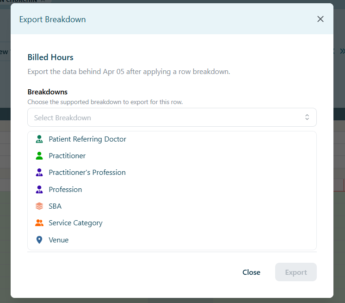
Task: Close the Export Breakdown dialog with X
Action: click(320, 19)
